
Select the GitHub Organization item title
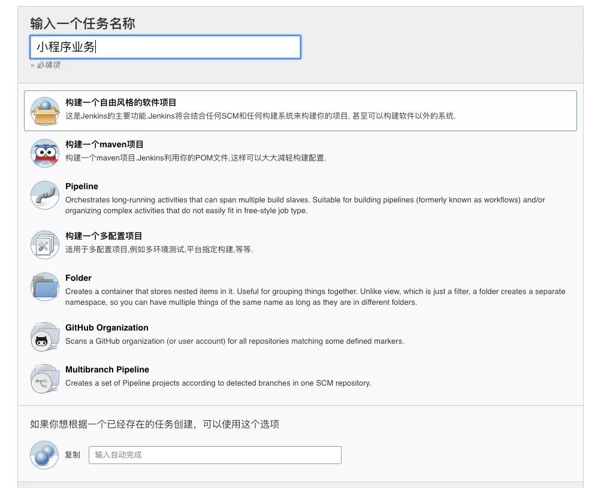[x=107, y=328]
